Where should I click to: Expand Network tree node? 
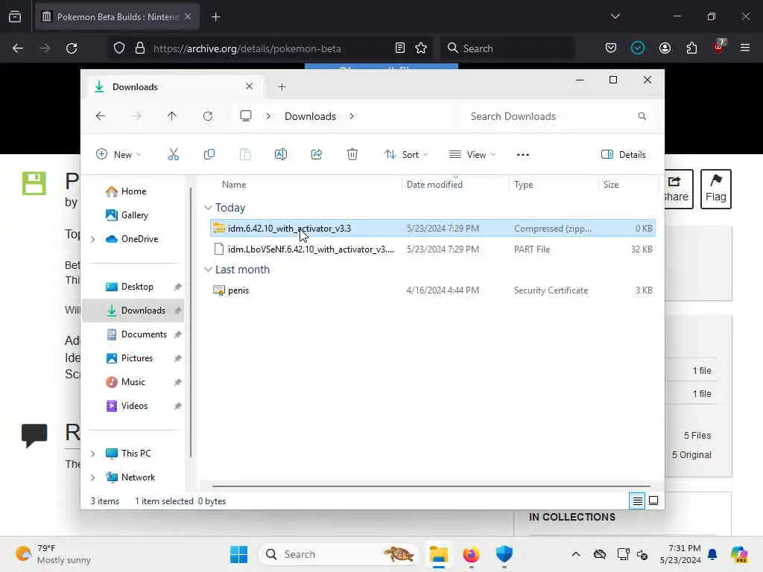pyautogui.click(x=92, y=477)
